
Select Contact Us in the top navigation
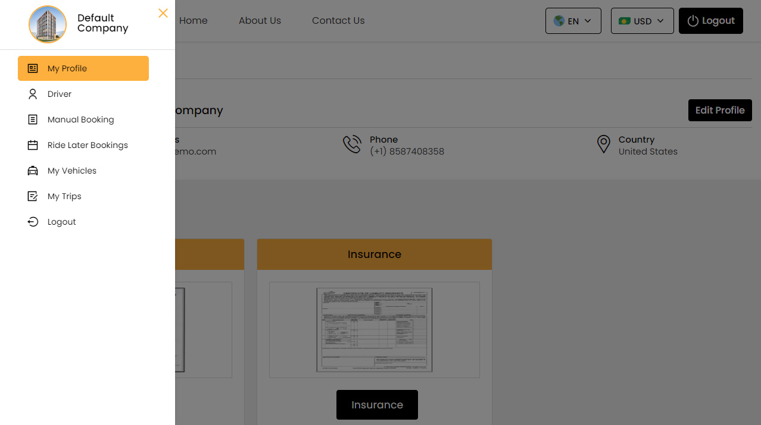click(338, 20)
